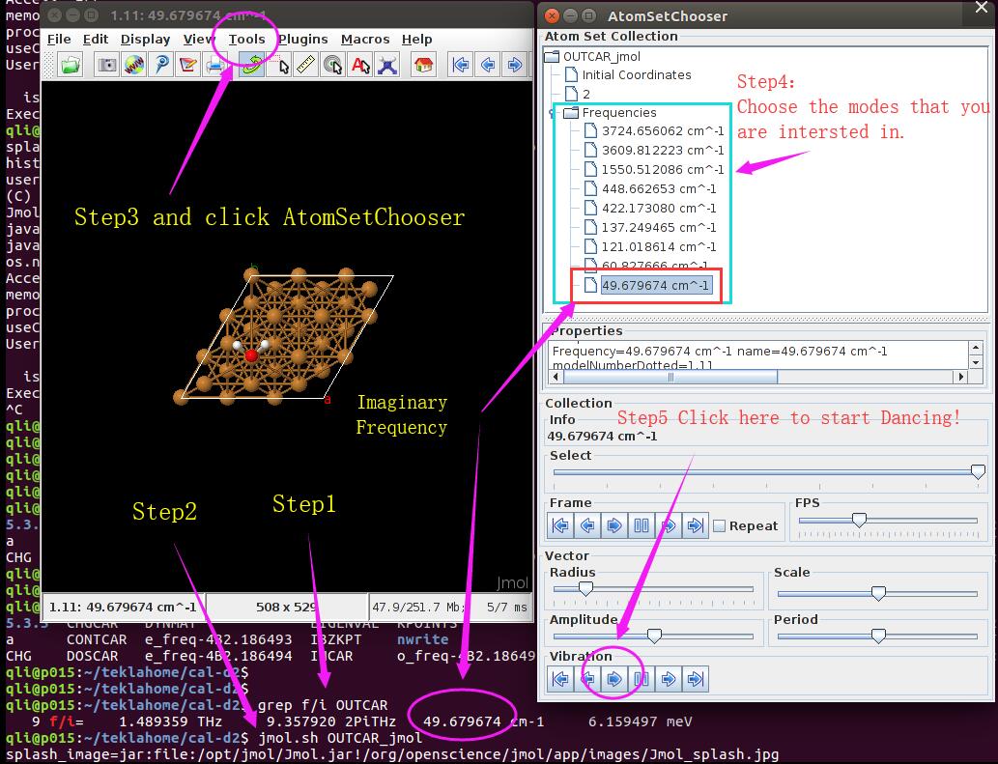Click the Open file folder icon
Screen dimensions: 998x764
click(71, 65)
